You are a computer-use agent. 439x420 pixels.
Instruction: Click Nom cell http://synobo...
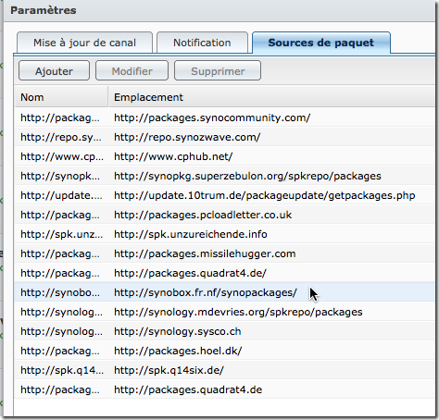(x=60, y=292)
